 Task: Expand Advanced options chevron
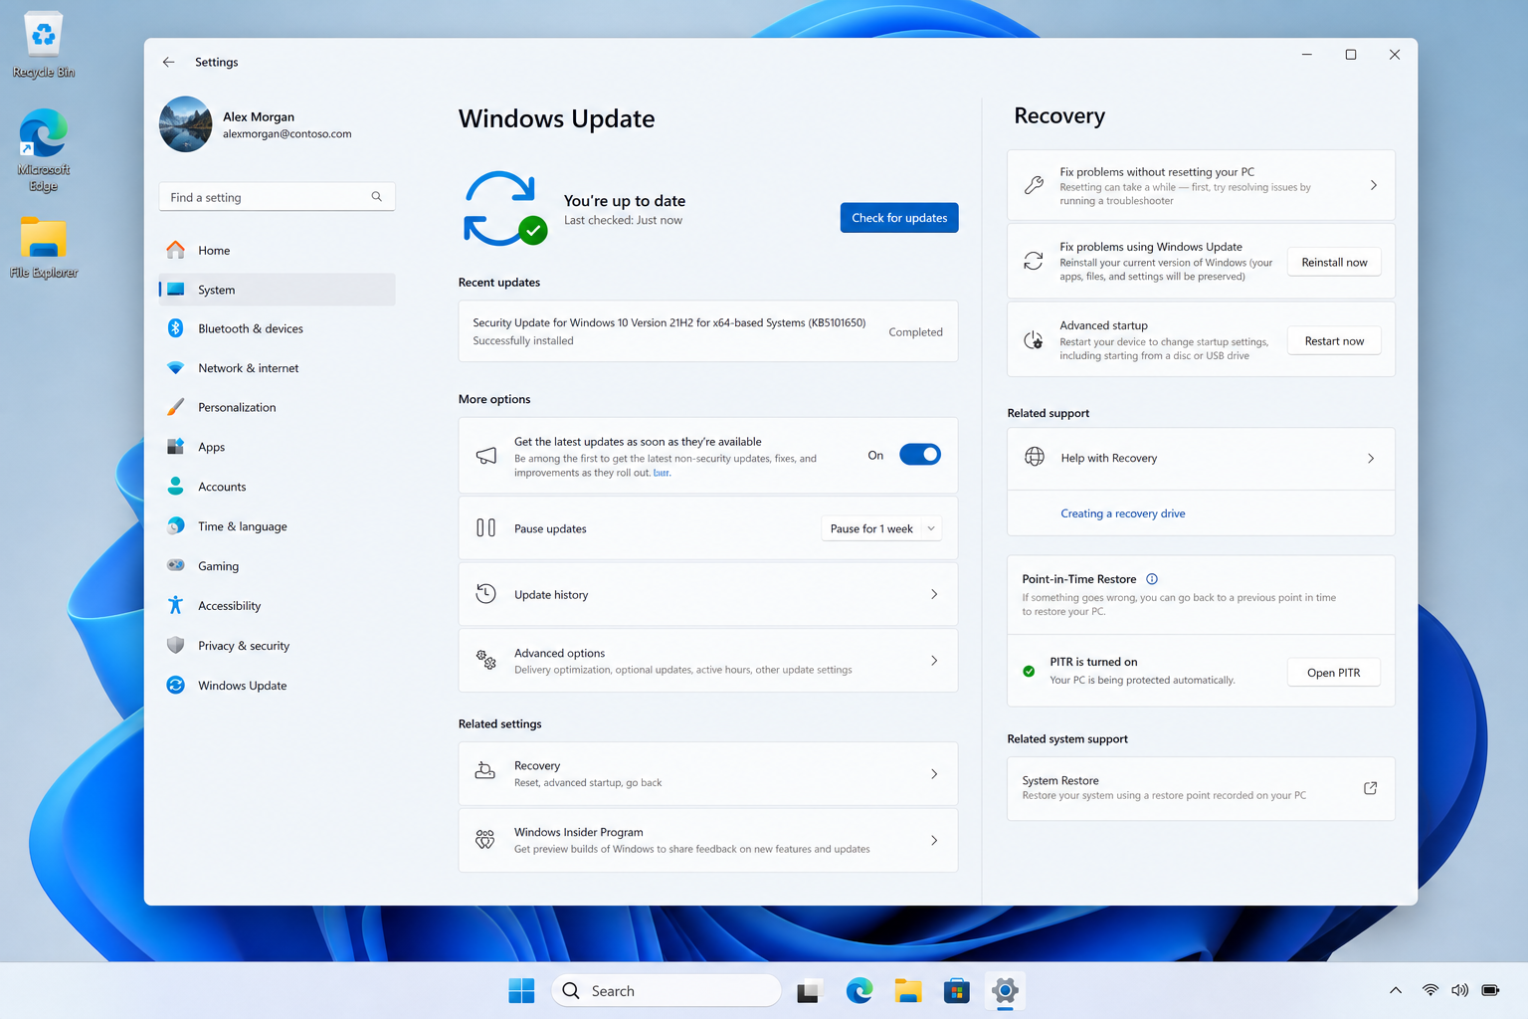point(934,661)
